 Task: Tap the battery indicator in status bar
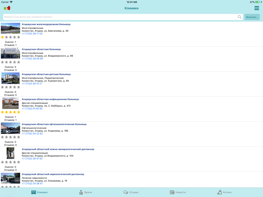click(258, 2)
